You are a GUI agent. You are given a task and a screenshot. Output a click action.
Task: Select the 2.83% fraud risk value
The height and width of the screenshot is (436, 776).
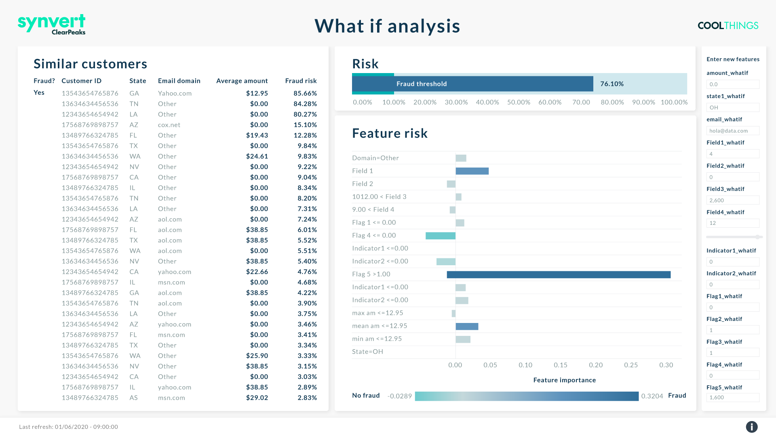pyautogui.click(x=307, y=398)
